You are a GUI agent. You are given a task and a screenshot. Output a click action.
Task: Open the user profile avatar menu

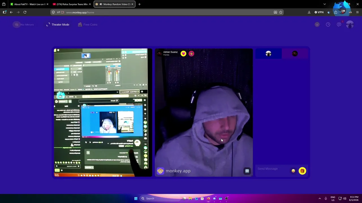(x=350, y=25)
